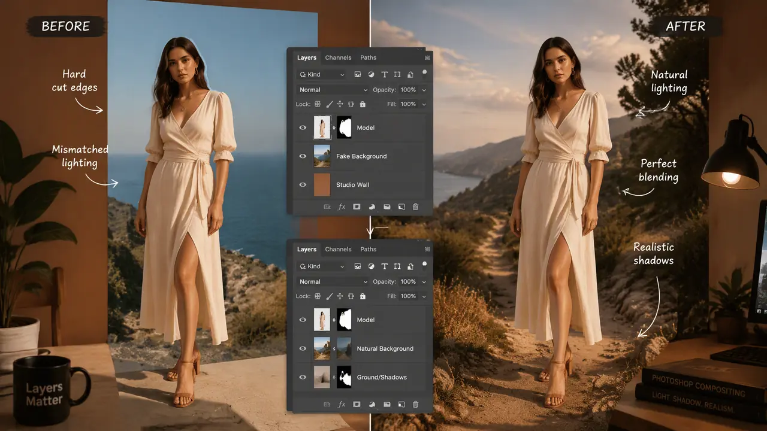Click lock image pixels brush icon in top Layers panel
The height and width of the screenshot is (431, 767).
pyautogui.click(x=329, y=104)
